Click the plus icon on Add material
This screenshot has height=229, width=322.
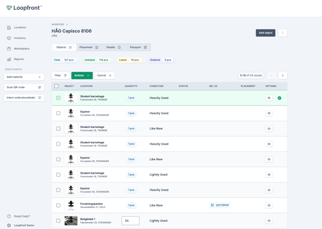pos(39,77)
